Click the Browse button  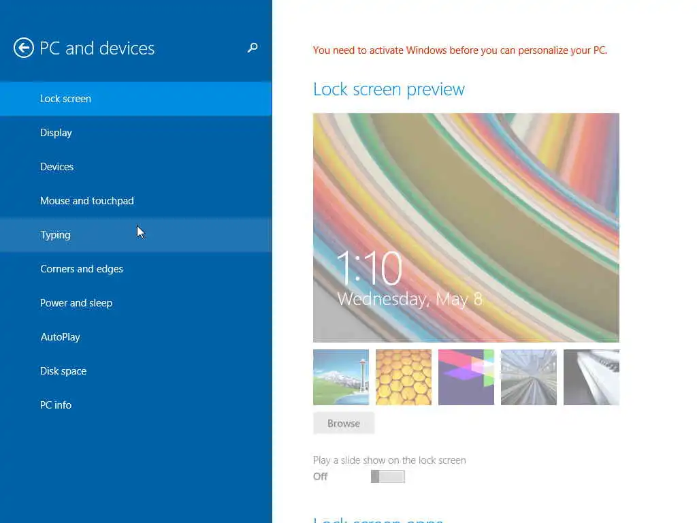(344, 424)
